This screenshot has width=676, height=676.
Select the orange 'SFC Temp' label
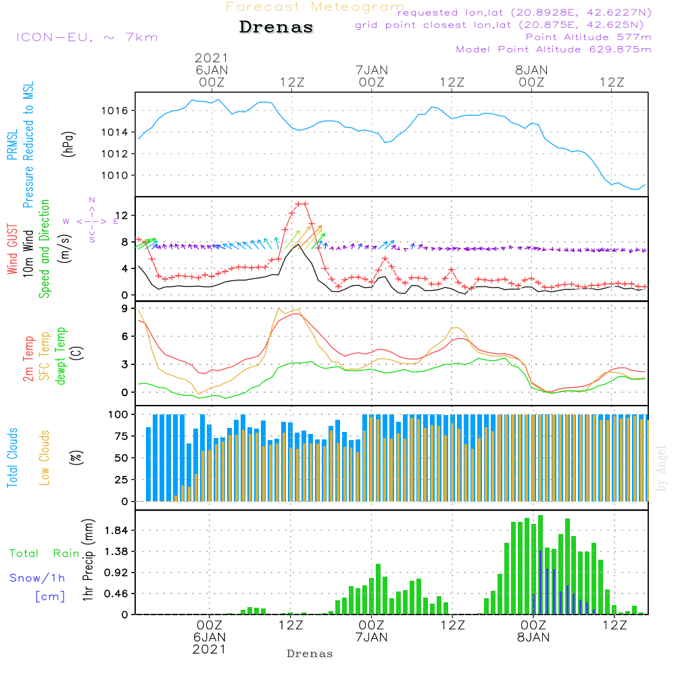tap(45, 356)
